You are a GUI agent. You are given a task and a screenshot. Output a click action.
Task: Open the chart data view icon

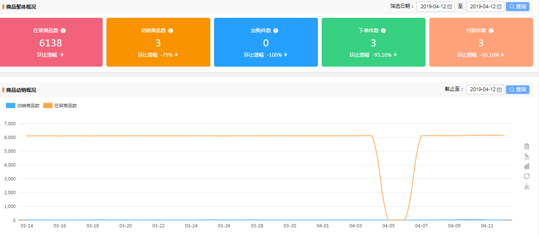point(527,146)
